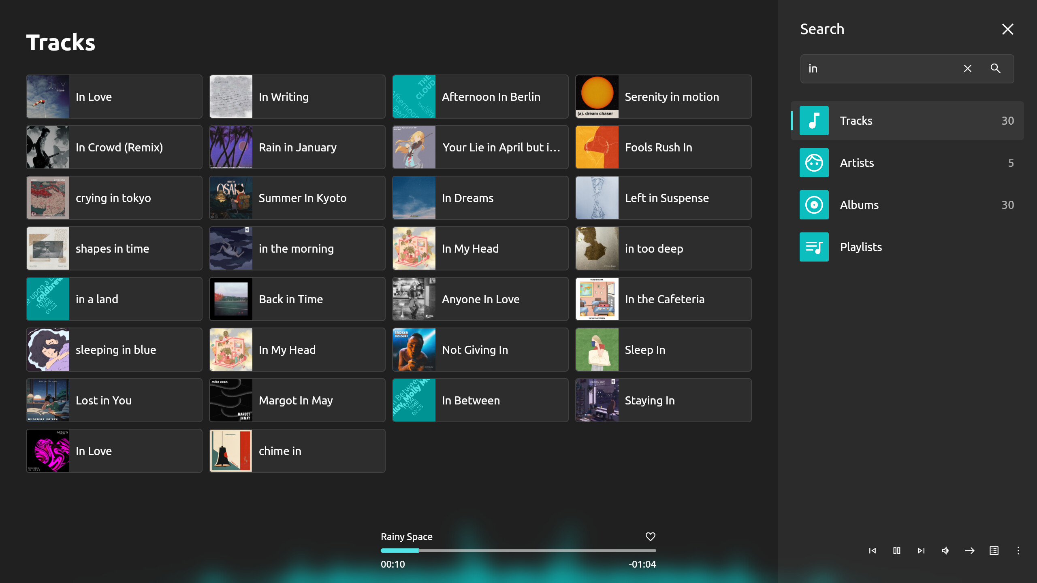This screenshot has width=1037, height=583.
Task: Open the track Fools Rush In
Action: pyautogui.click(x=663, y=147)
